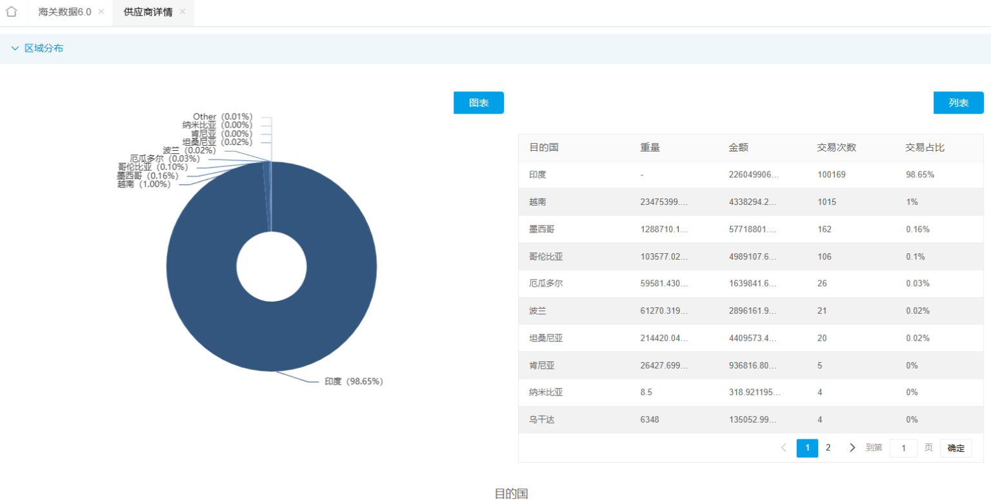This screenshot has height=502, width=991.
Task: Click the 印度（98.65%） chart label
Action: (x=354, y=381)
